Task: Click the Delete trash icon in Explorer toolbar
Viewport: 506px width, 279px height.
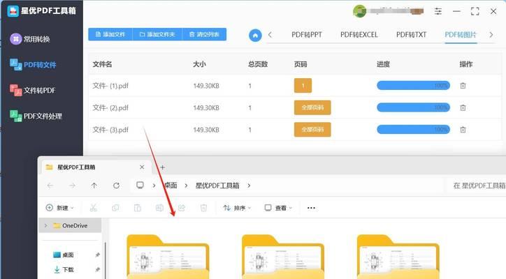Action: tap(203, 208)
